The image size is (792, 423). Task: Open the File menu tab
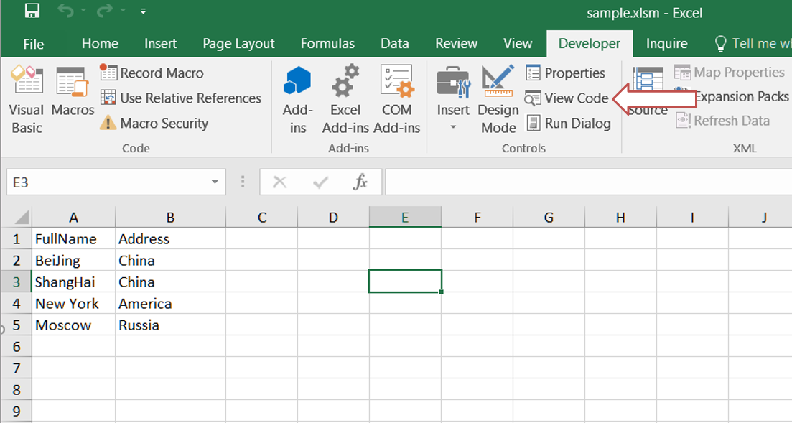point(33,44)
